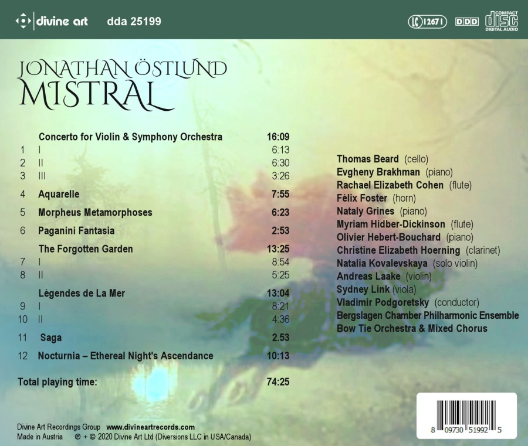Click the performer name Rachael Elizabeth Cohen
The image size is (528, 446).
point(390,185)
